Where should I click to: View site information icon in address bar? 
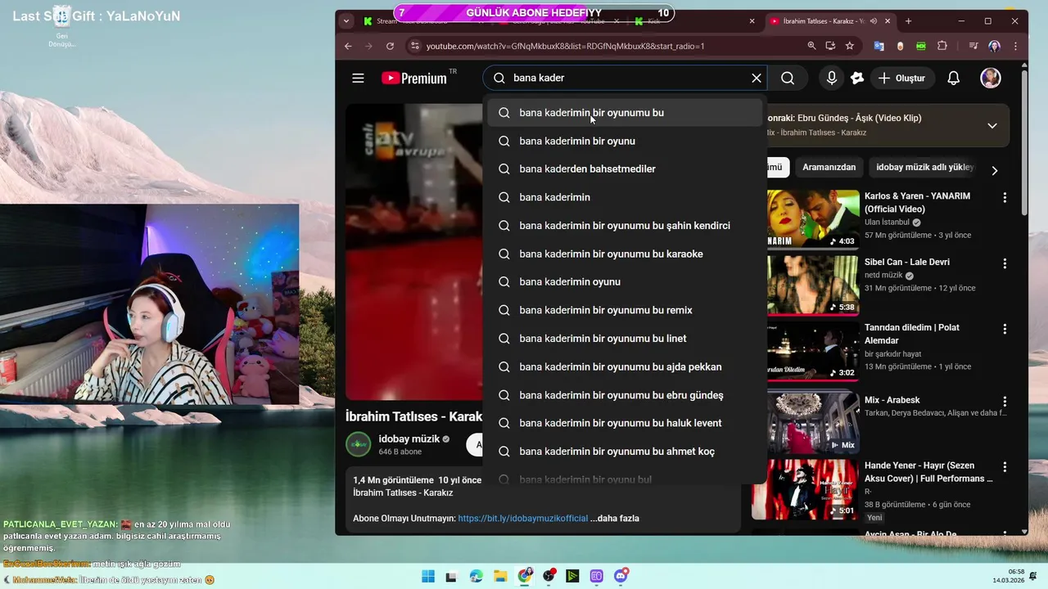pyautogui.click(x=413, y=46)
